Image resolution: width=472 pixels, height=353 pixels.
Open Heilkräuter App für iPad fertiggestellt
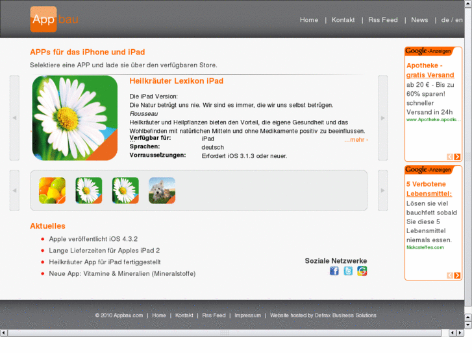[x=105, y=262]
